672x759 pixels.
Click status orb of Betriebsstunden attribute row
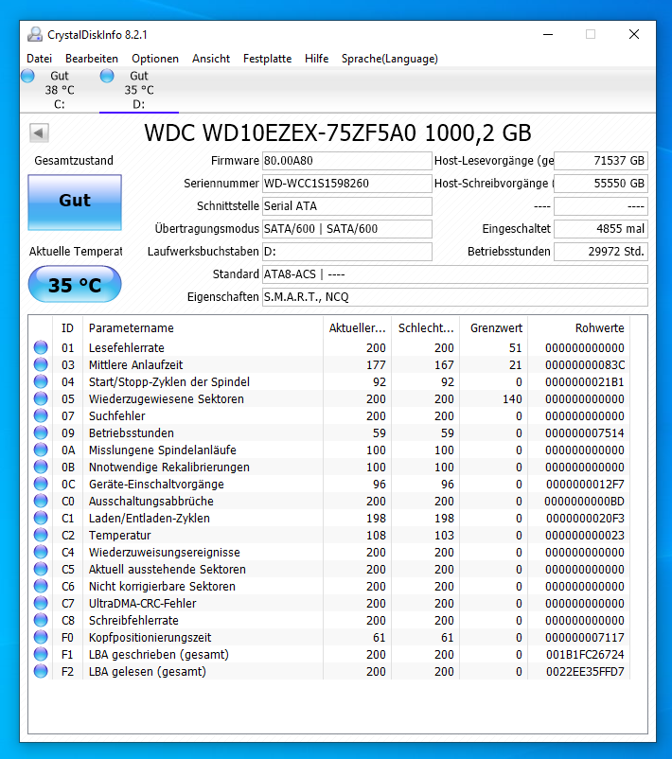point(41,432)
